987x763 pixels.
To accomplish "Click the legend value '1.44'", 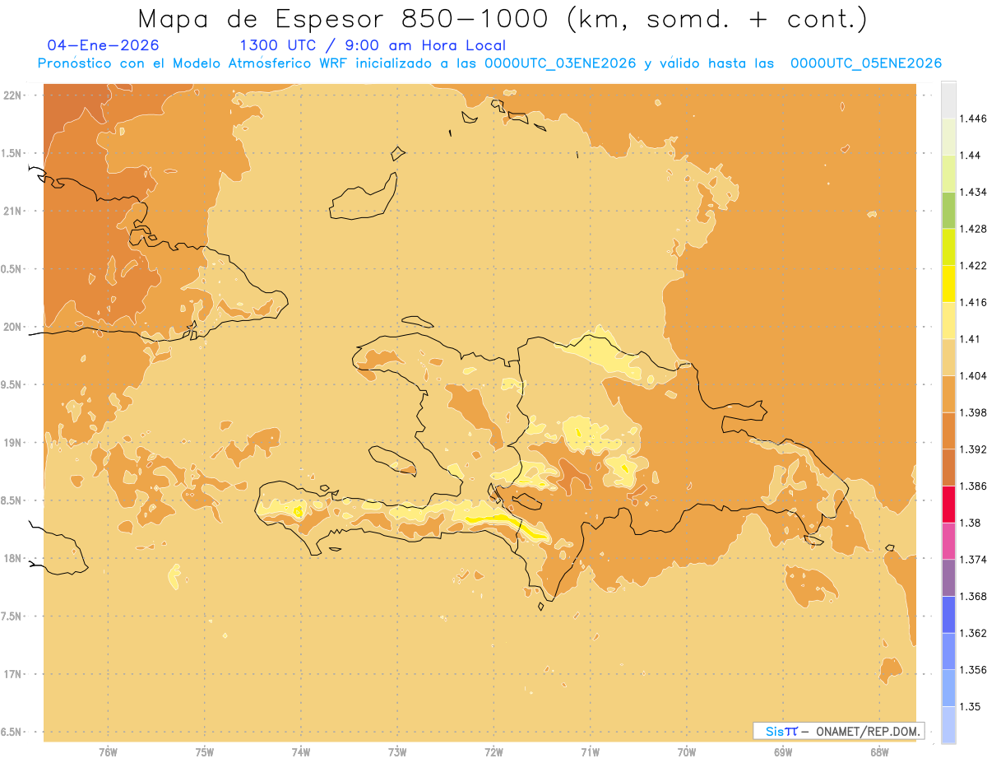I will pos(971,155).
